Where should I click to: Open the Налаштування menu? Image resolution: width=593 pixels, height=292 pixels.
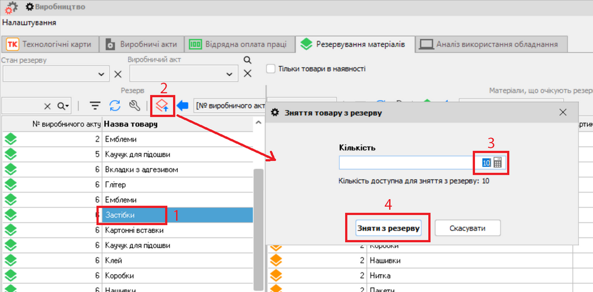tap(29, 23)
